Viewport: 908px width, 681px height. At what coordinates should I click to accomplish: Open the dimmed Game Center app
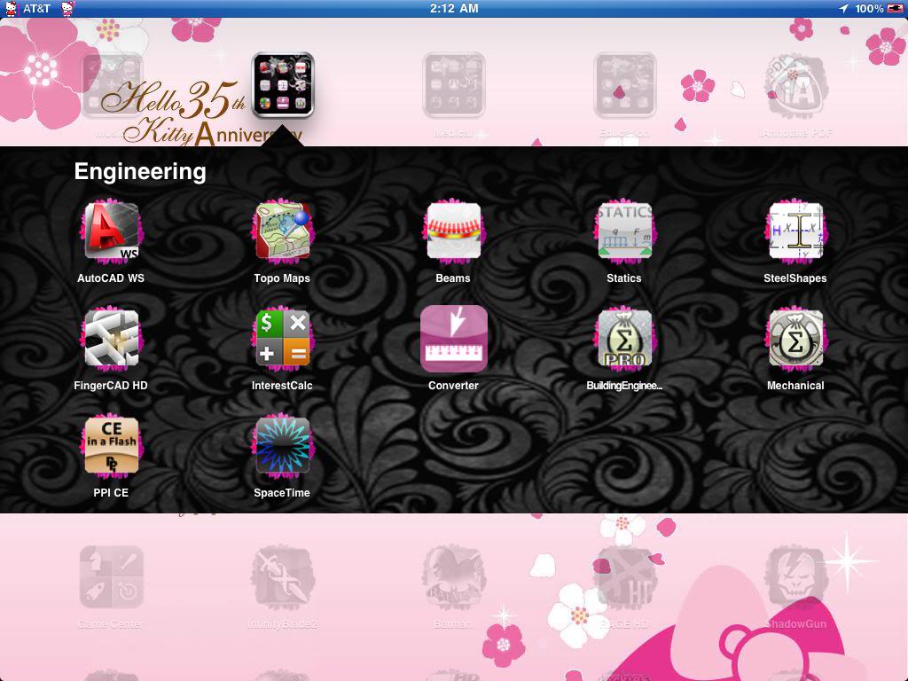[x=111, y=576]
